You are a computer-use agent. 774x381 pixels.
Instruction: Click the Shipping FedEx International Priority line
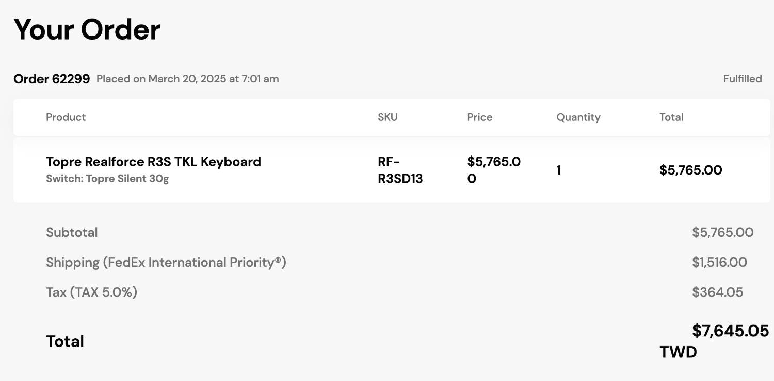(166, 262)
